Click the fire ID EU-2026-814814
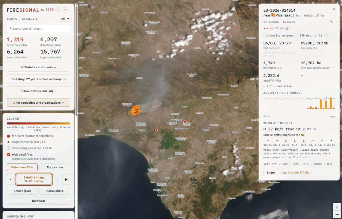Viewport: 342px width, 219px height. click(x=279, y=10)
